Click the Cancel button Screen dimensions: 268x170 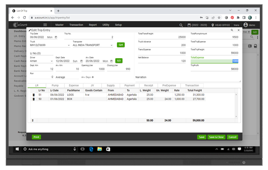[x=233, y=137]
